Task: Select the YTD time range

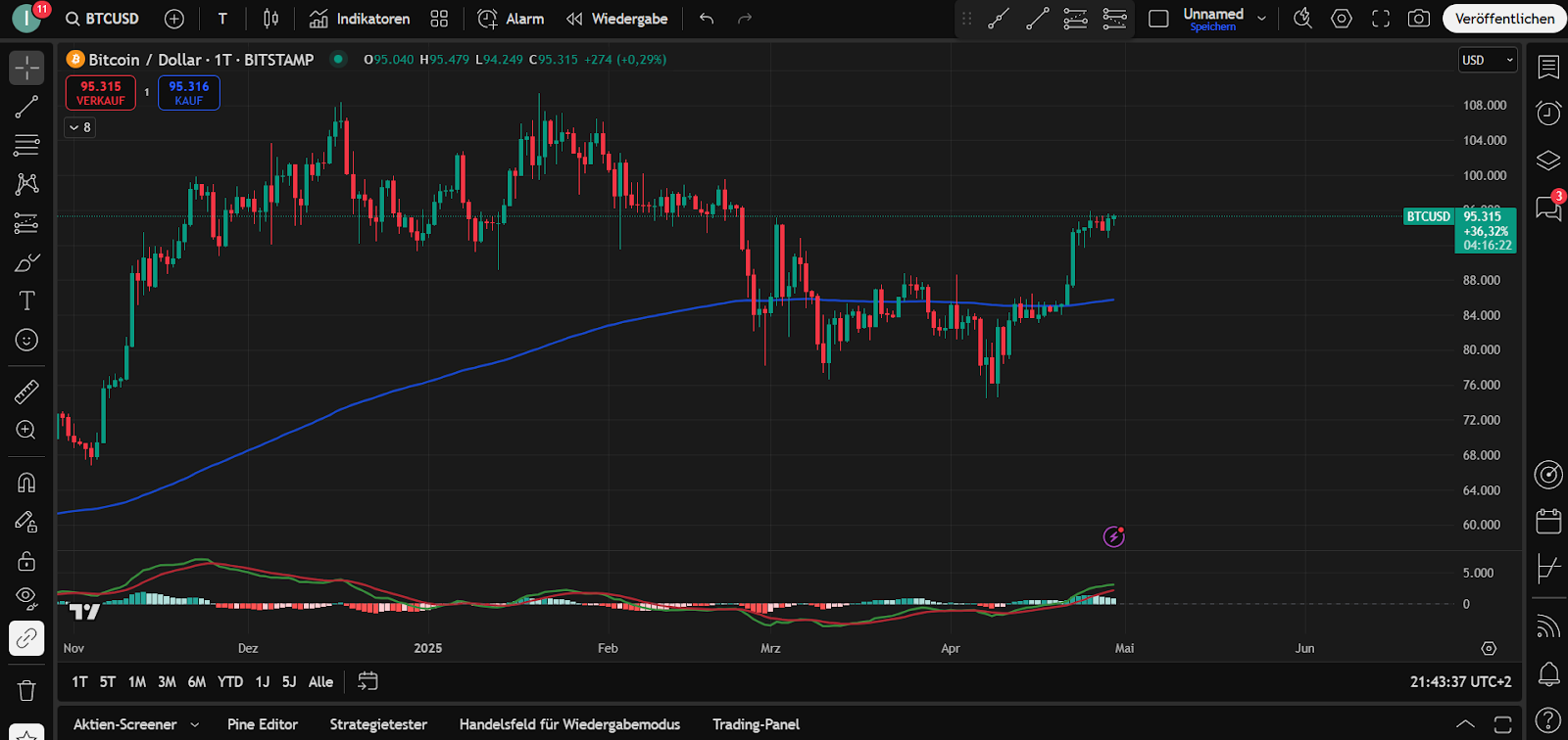Action: pos(230,681)
